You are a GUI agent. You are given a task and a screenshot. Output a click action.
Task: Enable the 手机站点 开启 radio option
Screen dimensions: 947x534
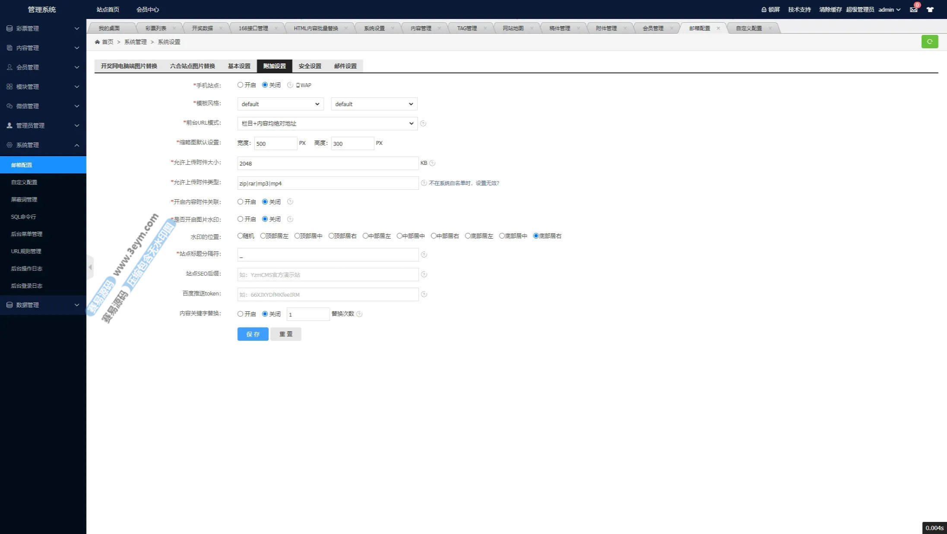click(x=240, y=85)
